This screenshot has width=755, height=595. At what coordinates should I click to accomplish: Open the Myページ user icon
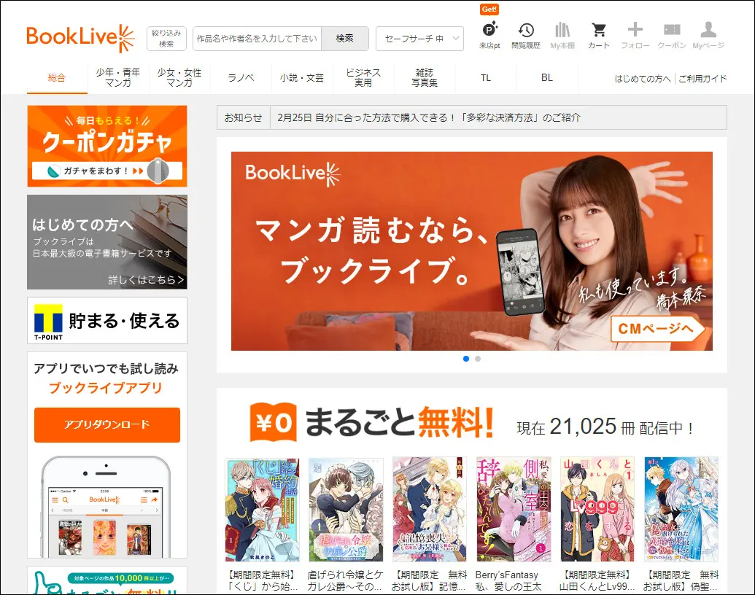(x=708, y=35)
